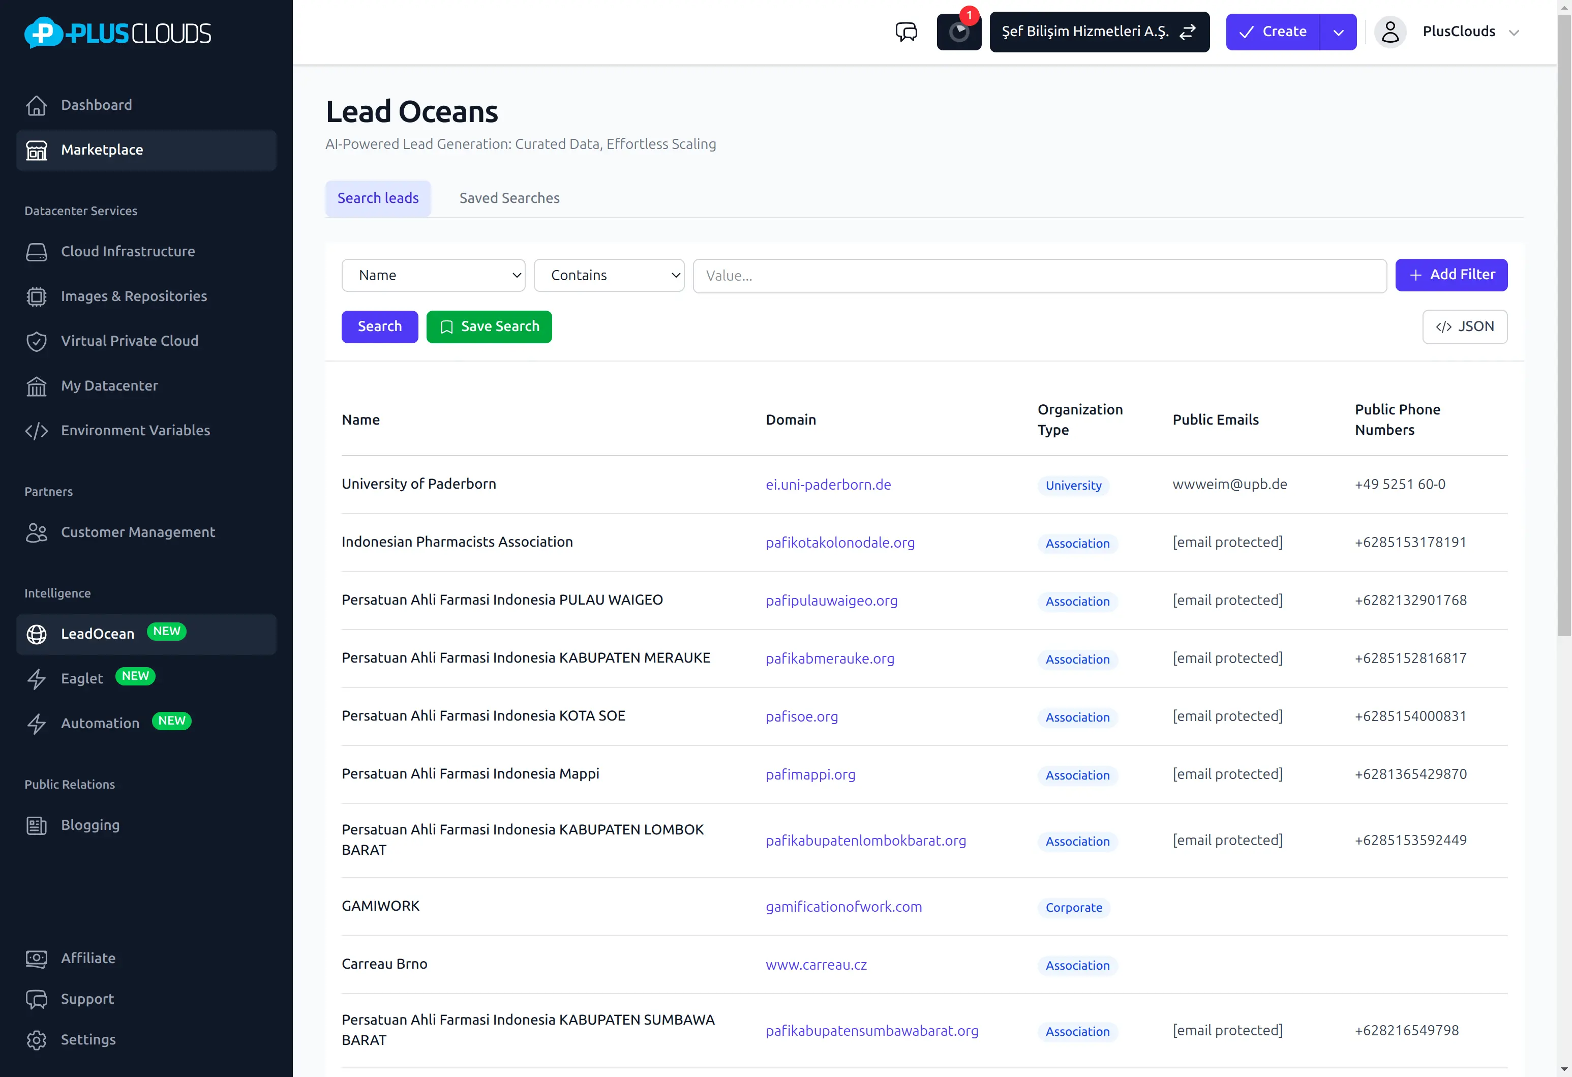Open Automation via its lightning icon

37,723
